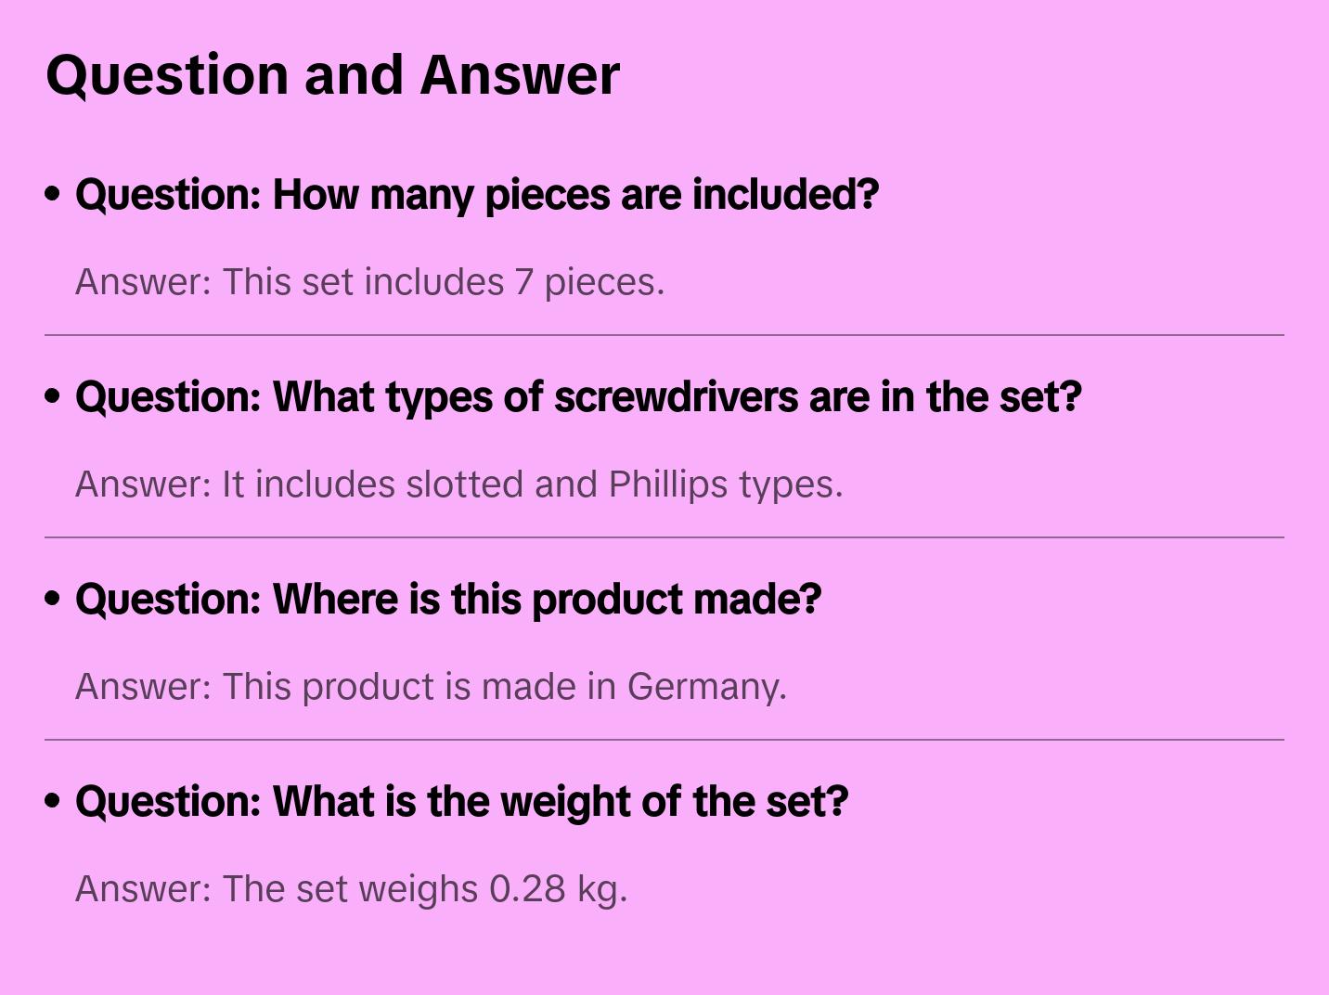Screen dimensions: 1329x995
Task: Click the "Answer:" label above the first divider
Action: point(144,282)
